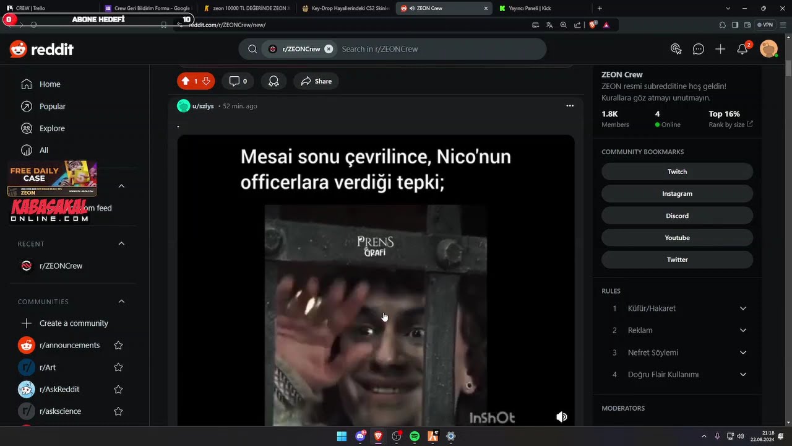The width and height of the screenshot is (792, 446).
Task: Open the three-dot menu on u/sziys post
Action: [570, 106]
